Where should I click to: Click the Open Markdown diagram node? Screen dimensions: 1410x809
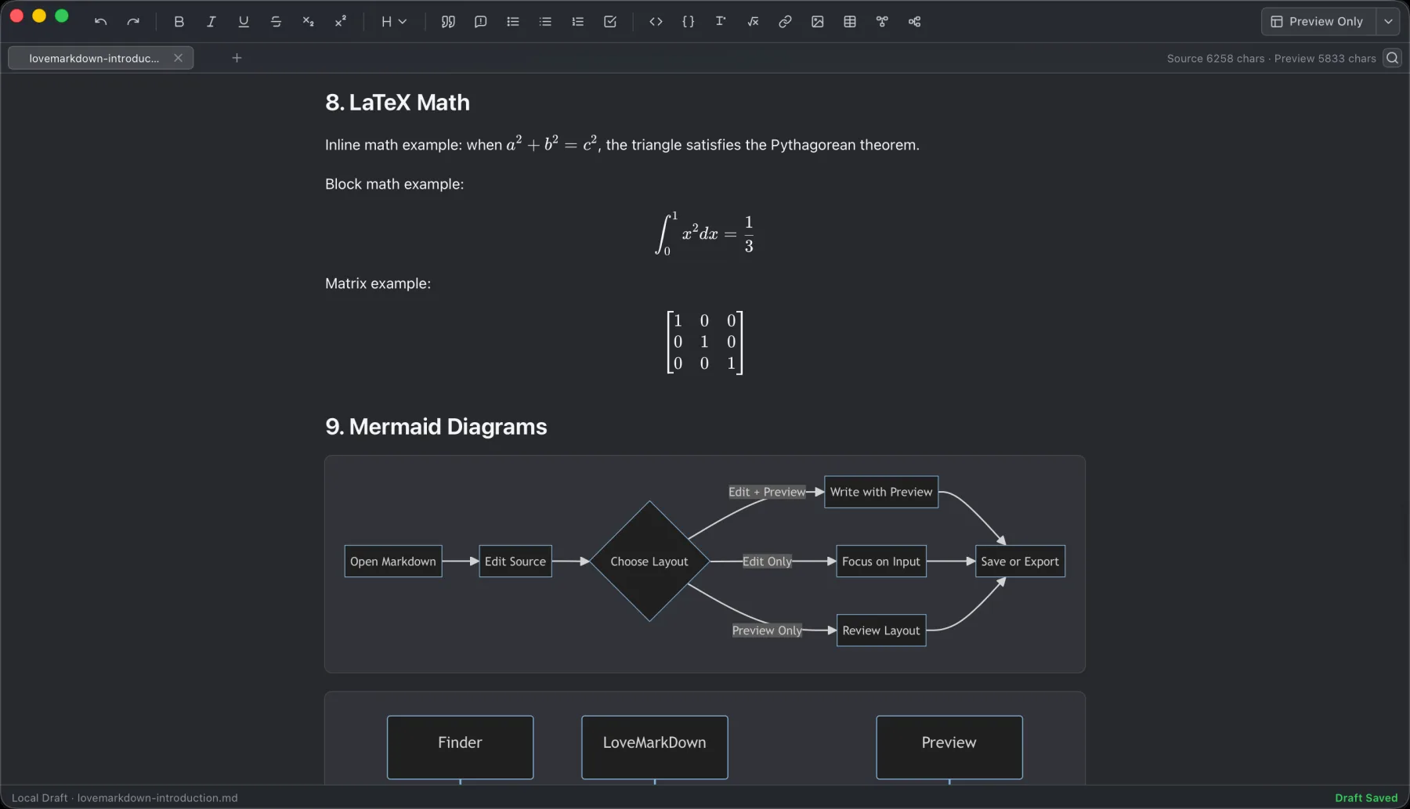click(x=393, y=562)
